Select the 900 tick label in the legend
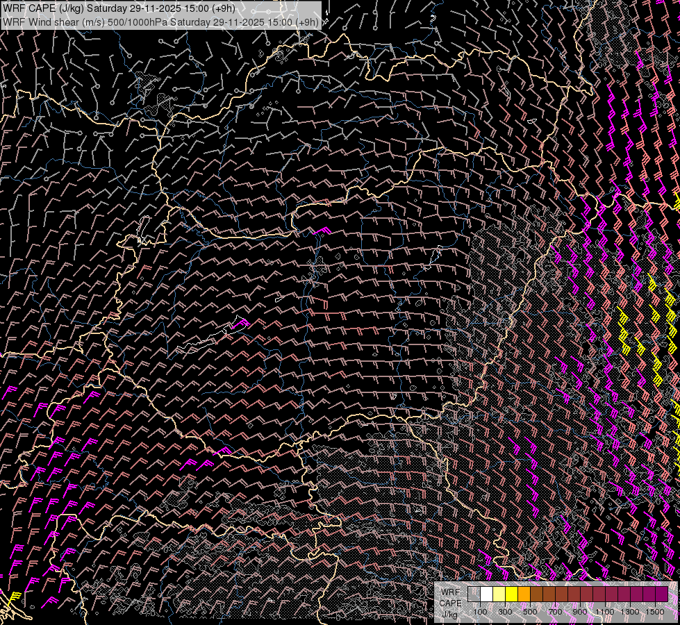The height and width of the screenshot is (625, 680). point(580,612)
